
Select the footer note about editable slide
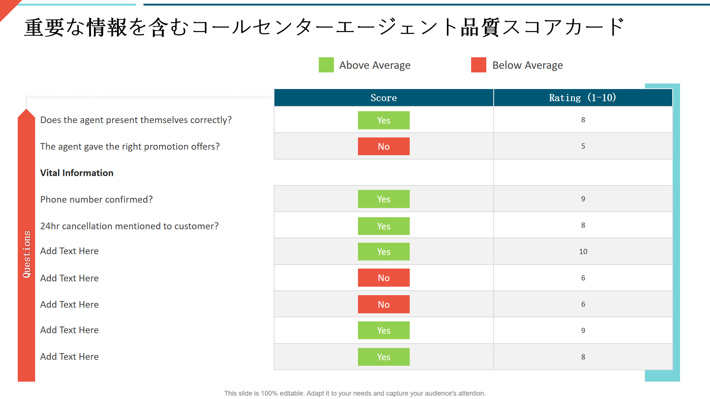[355, 393]
